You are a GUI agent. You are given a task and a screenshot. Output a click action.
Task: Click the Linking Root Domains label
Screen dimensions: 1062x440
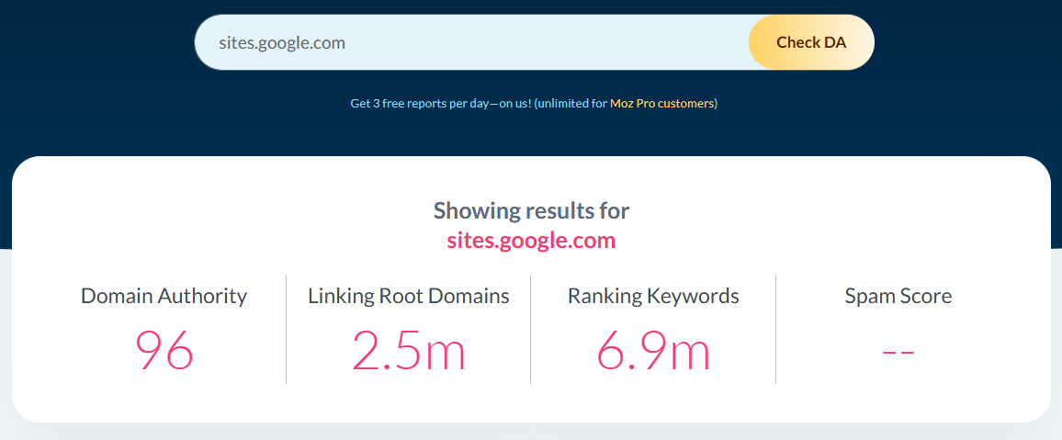(409, 296)
